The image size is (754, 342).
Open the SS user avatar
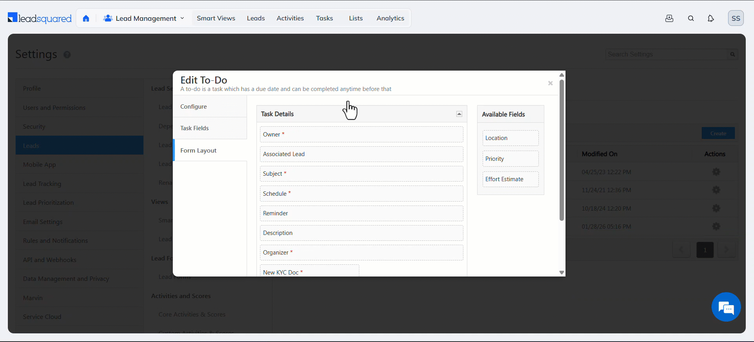736,18
